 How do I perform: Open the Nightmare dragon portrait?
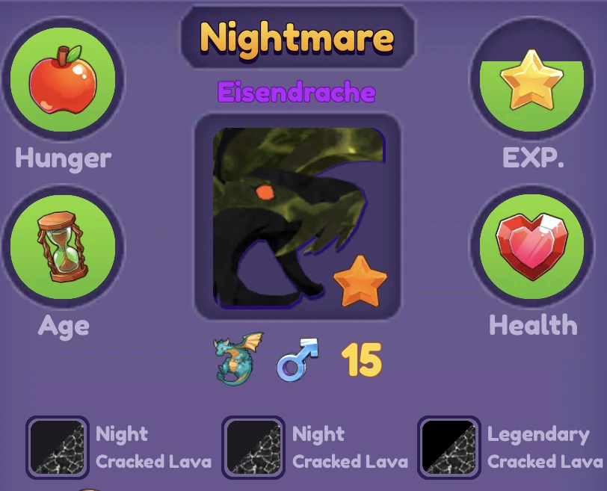298,217
